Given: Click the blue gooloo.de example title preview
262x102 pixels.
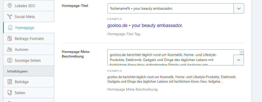Looking at the screenshot, I should pyautogui.click(x=145, y=26).
